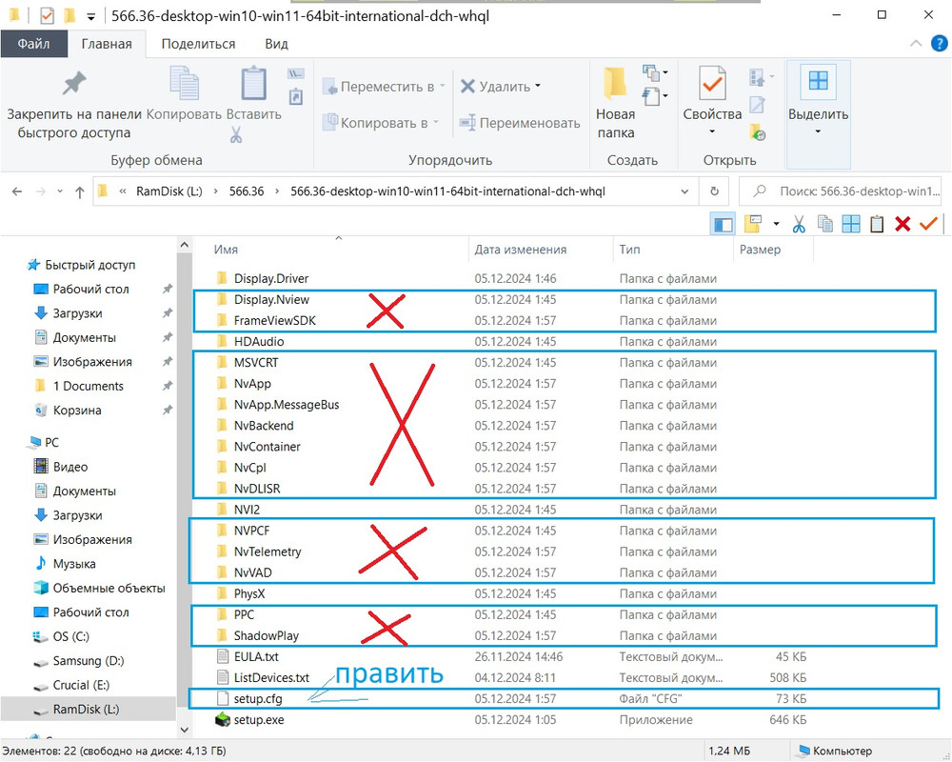The image size is (952, 762).
Task: Click paste clipboard icon in quick toolbar
Action: coord(876,224)
